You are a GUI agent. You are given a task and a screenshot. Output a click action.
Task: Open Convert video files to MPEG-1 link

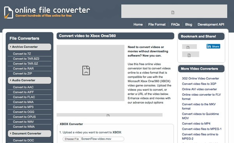pos(202,129)
